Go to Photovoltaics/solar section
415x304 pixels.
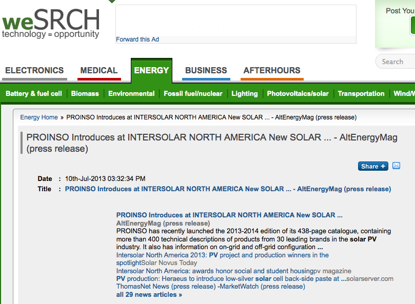point(298,94)
